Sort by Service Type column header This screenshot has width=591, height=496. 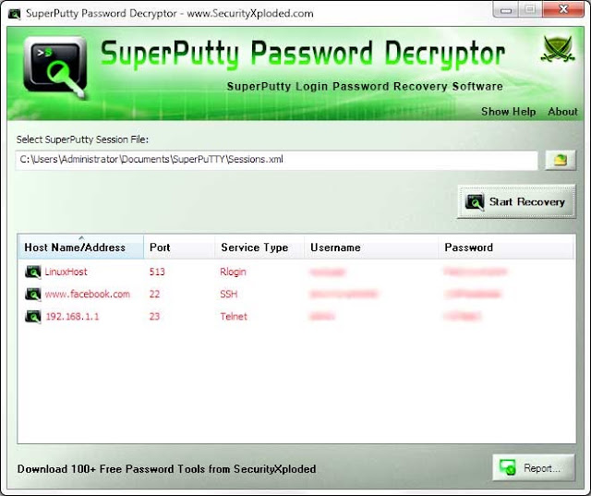[259, 248]
